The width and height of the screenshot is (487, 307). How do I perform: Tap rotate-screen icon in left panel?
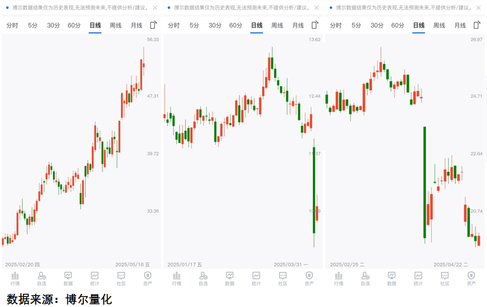[153, 25]
